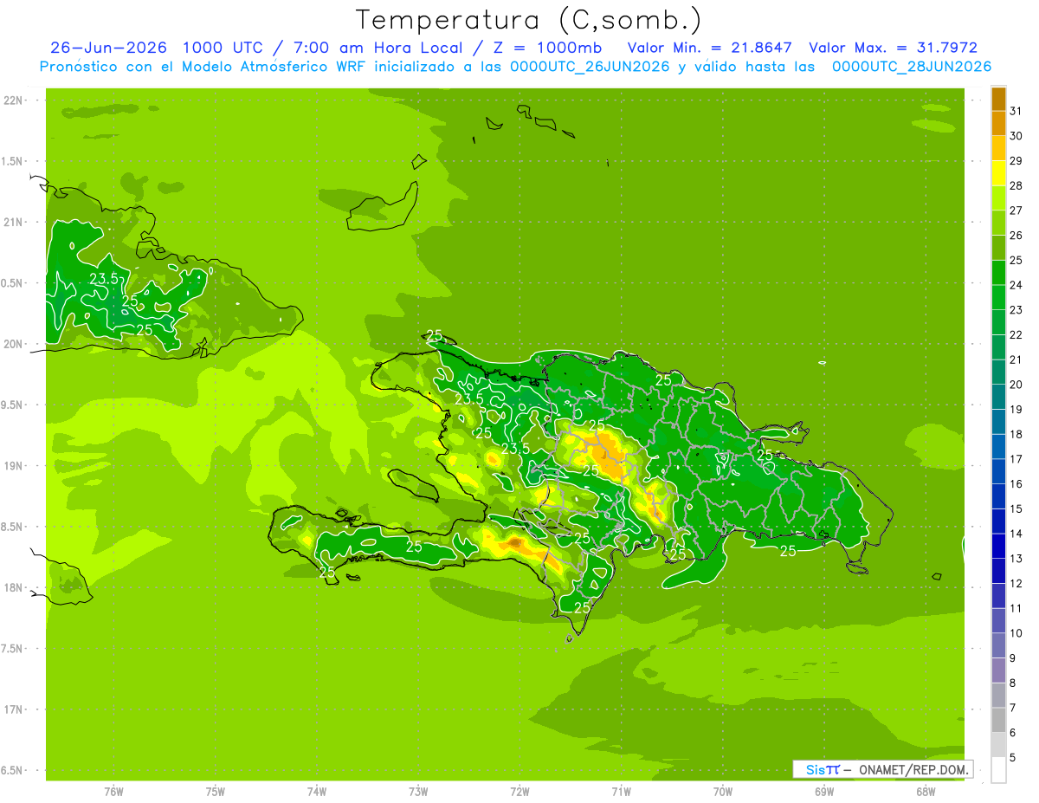Click the '27' legend scale value
The height and width of the screenshot is (803, 1039).
point(1016,210)
